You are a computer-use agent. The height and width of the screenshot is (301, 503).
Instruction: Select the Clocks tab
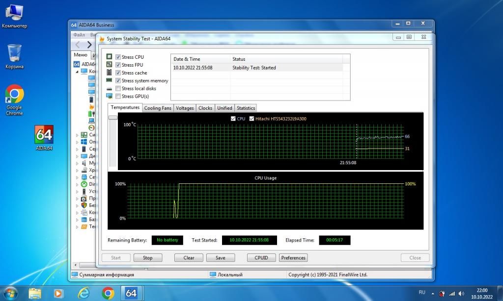point(205,108)
